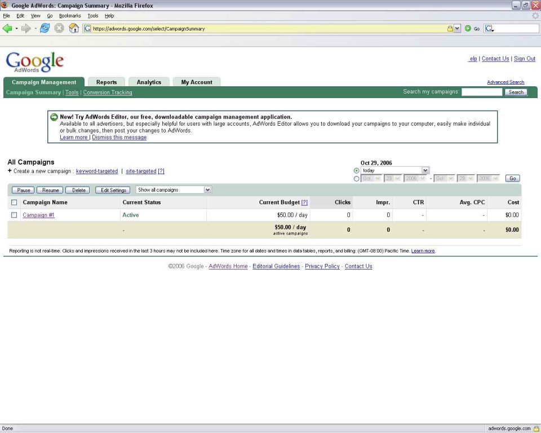Click the Active status text of Campaign #1
Viewport: 541px width, 433px height.
131,215
